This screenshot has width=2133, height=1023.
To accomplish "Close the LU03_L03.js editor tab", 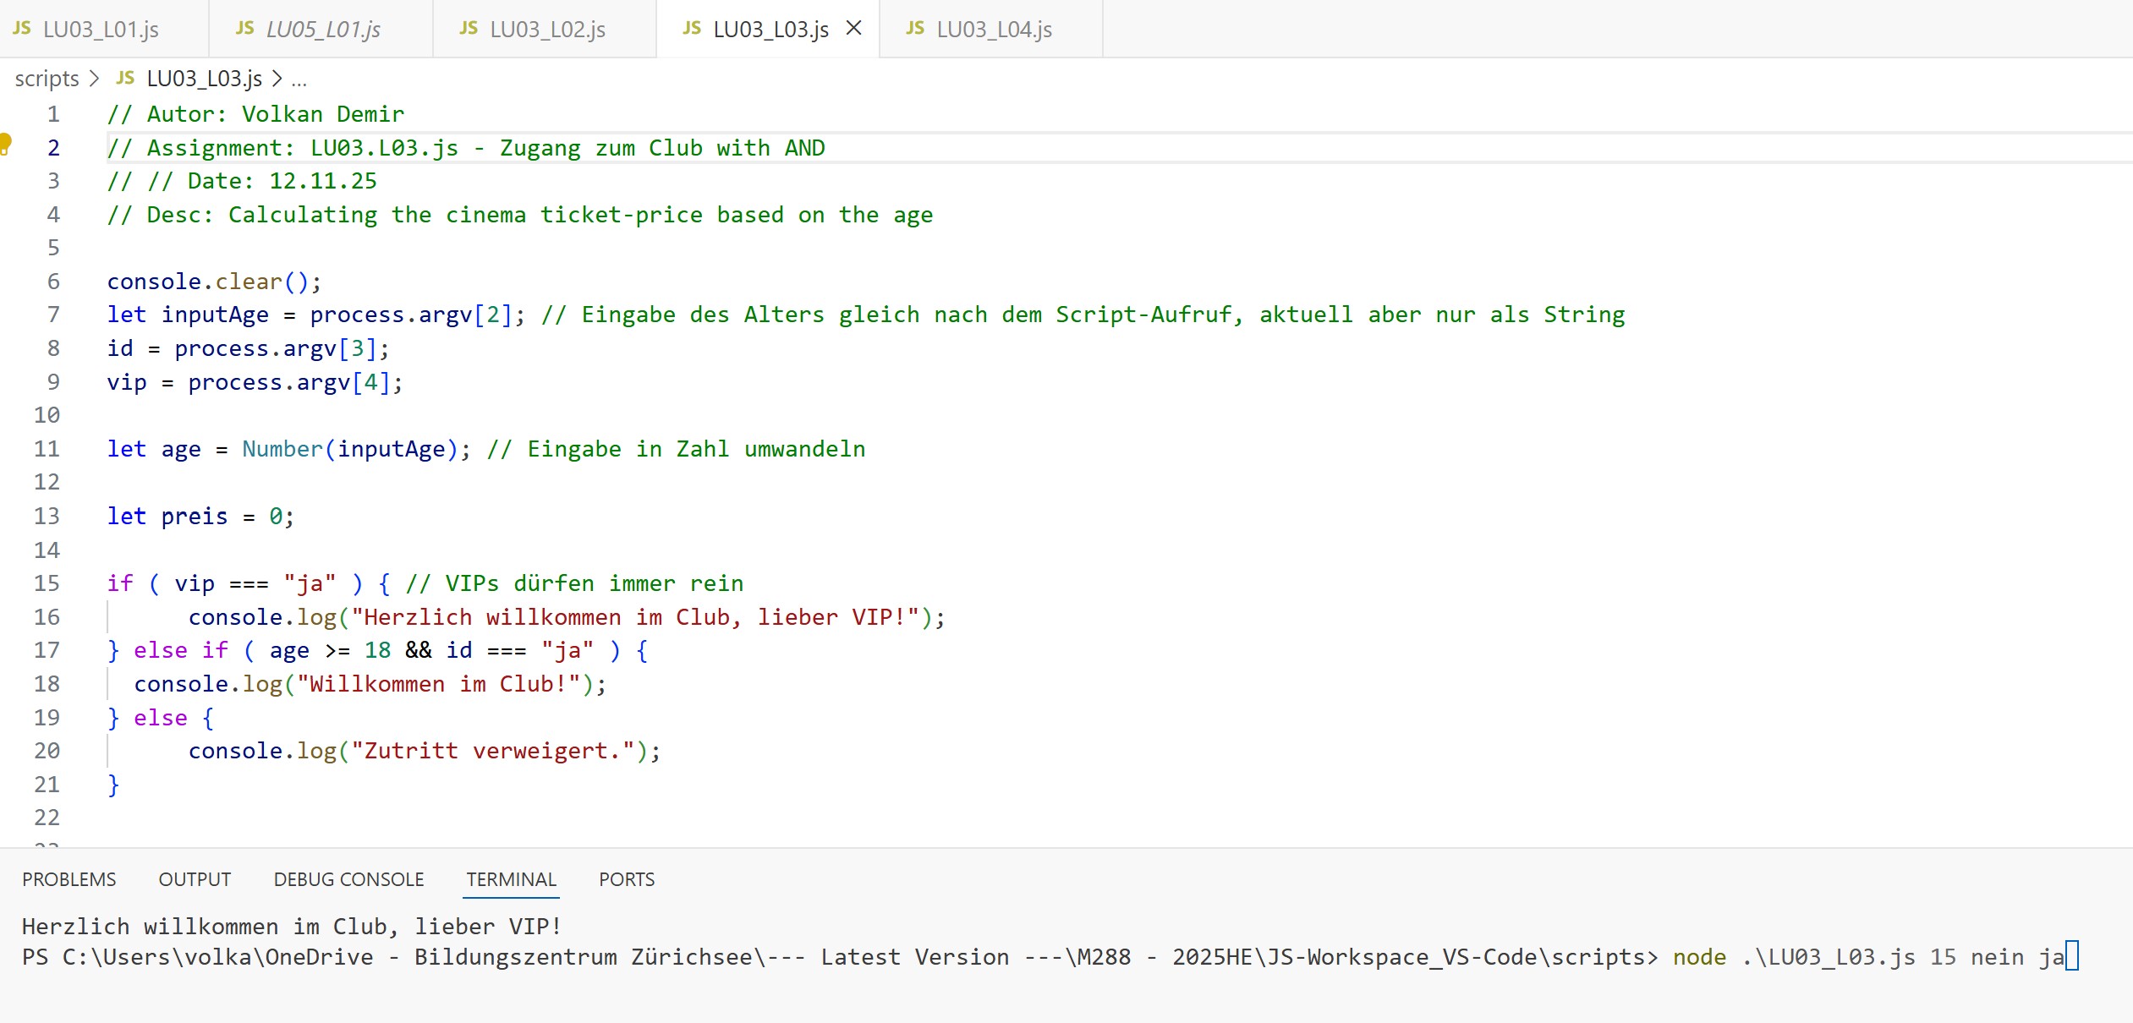I will pos(854,29).
